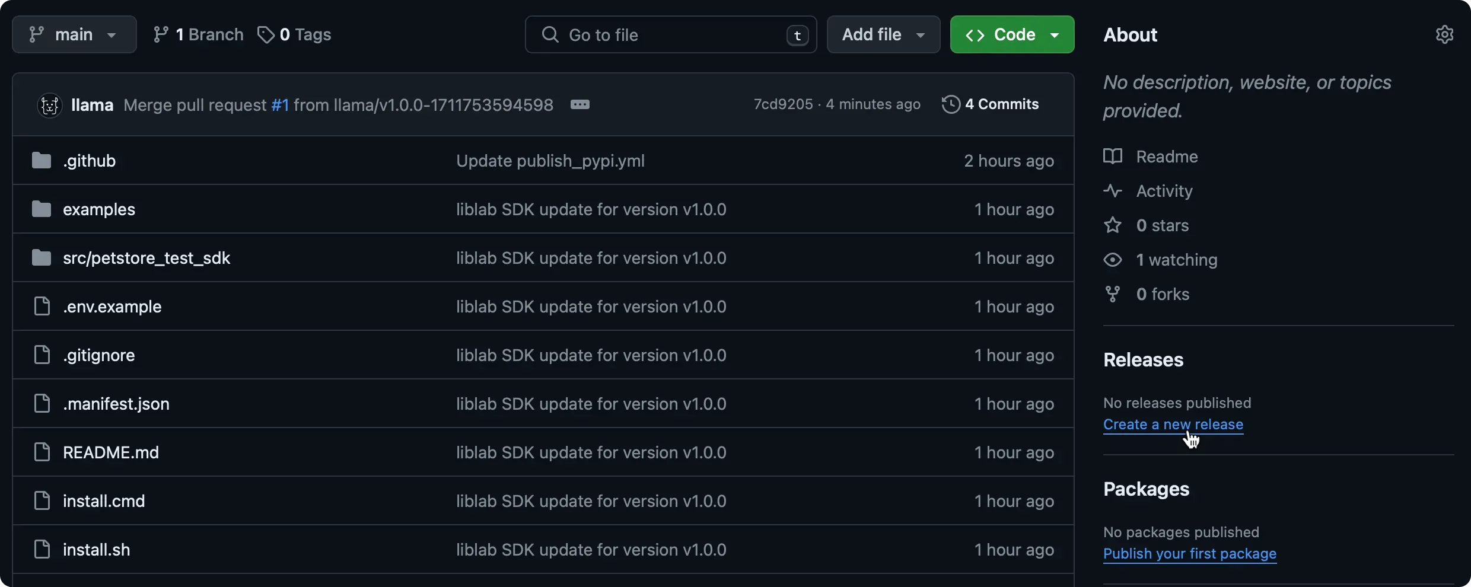Expand the commit message ellipsis

tap(581, 104)
